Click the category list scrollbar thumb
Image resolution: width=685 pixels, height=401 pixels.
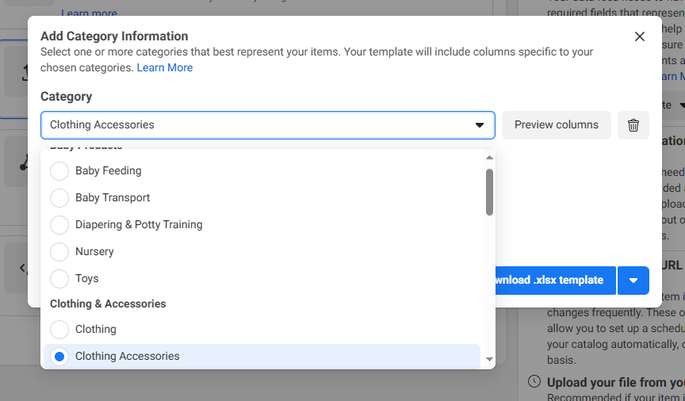pos(489,191)
